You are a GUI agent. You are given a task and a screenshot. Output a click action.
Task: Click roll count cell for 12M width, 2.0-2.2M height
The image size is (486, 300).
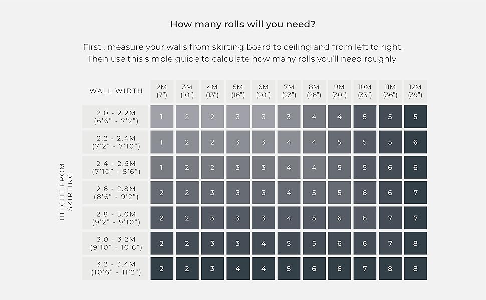click(x=415, y=117)
